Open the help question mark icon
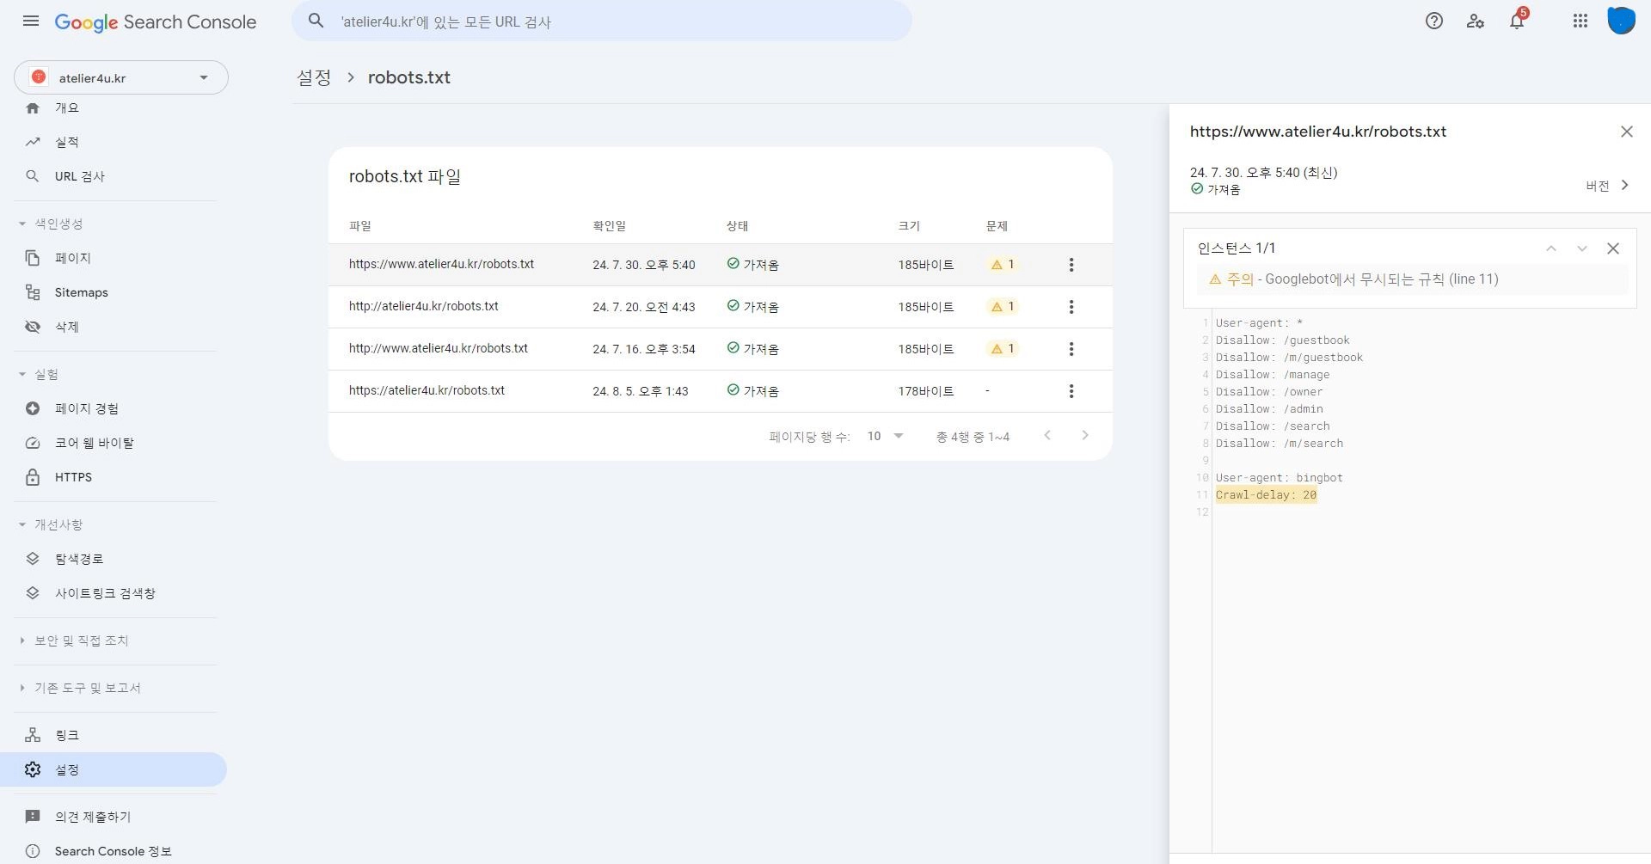1651x864 pixels. click(1434, 21)
